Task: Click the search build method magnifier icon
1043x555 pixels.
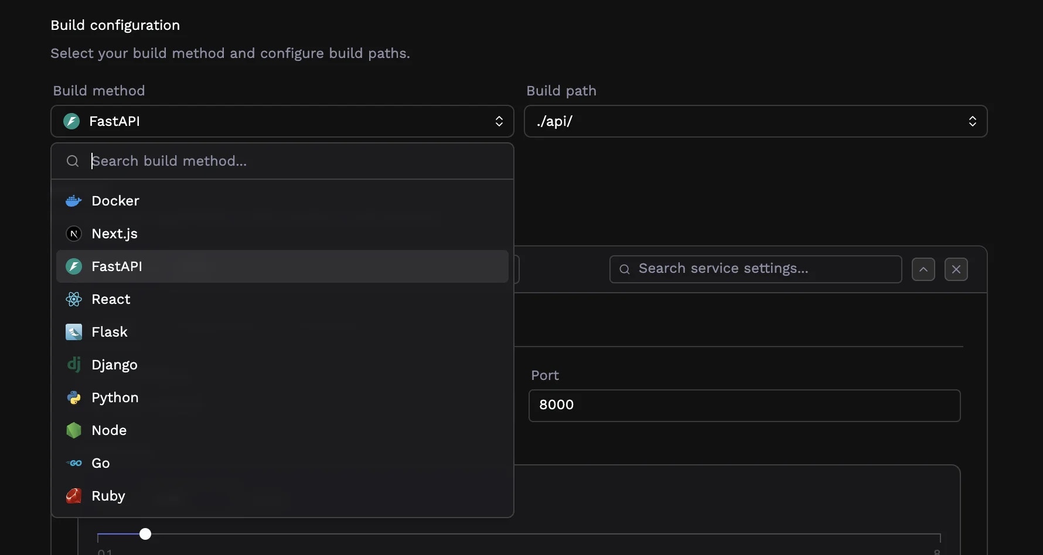Action: pyautogui.click(x=72, y=161)
